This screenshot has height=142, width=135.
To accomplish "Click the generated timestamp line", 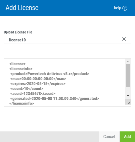I will [55, 99].
